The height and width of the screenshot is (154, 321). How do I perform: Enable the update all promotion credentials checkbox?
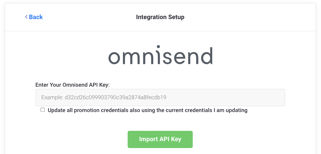pos(43,110)
